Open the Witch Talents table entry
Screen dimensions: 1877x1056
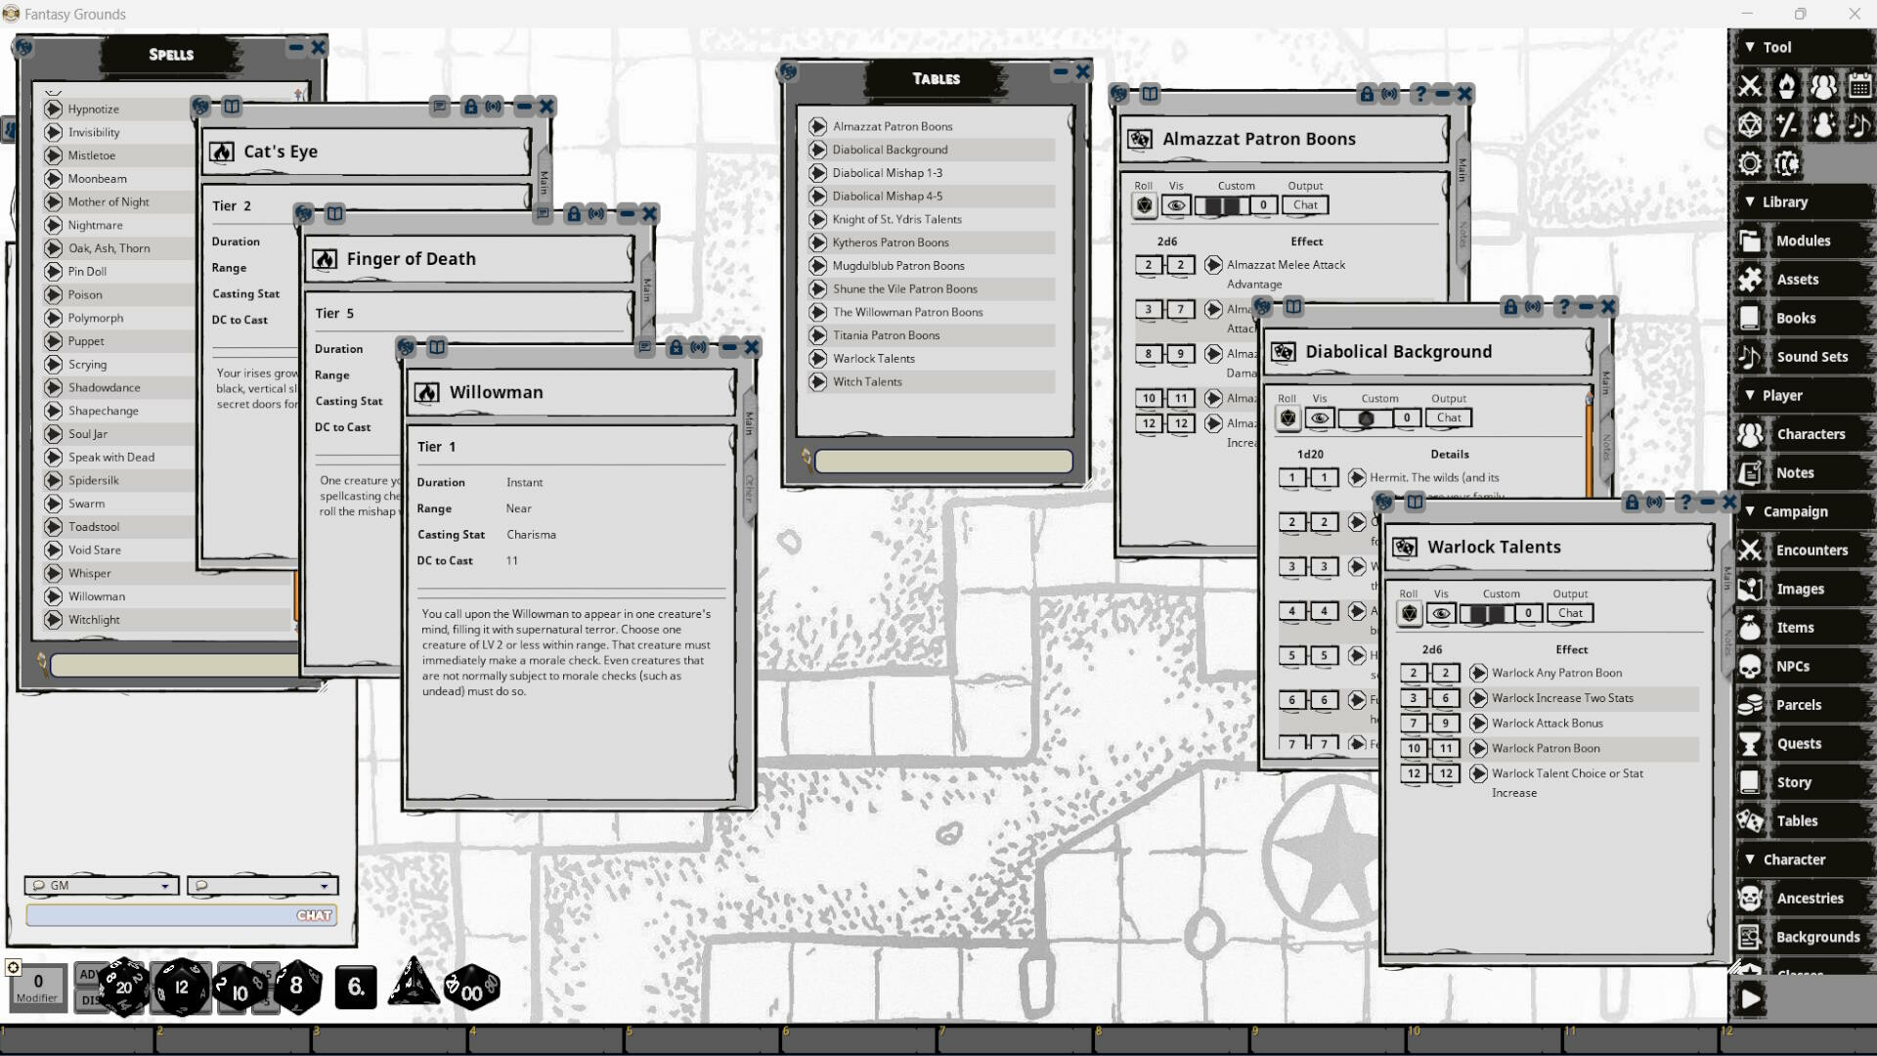(868, 381)
